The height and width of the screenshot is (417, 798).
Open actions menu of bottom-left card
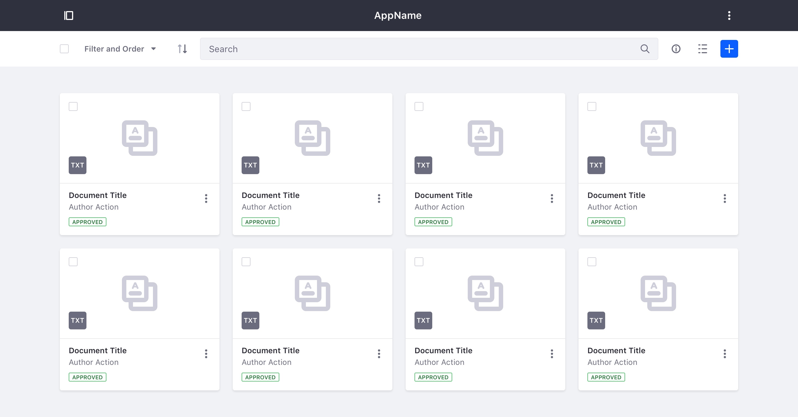[x=206, y=354]
